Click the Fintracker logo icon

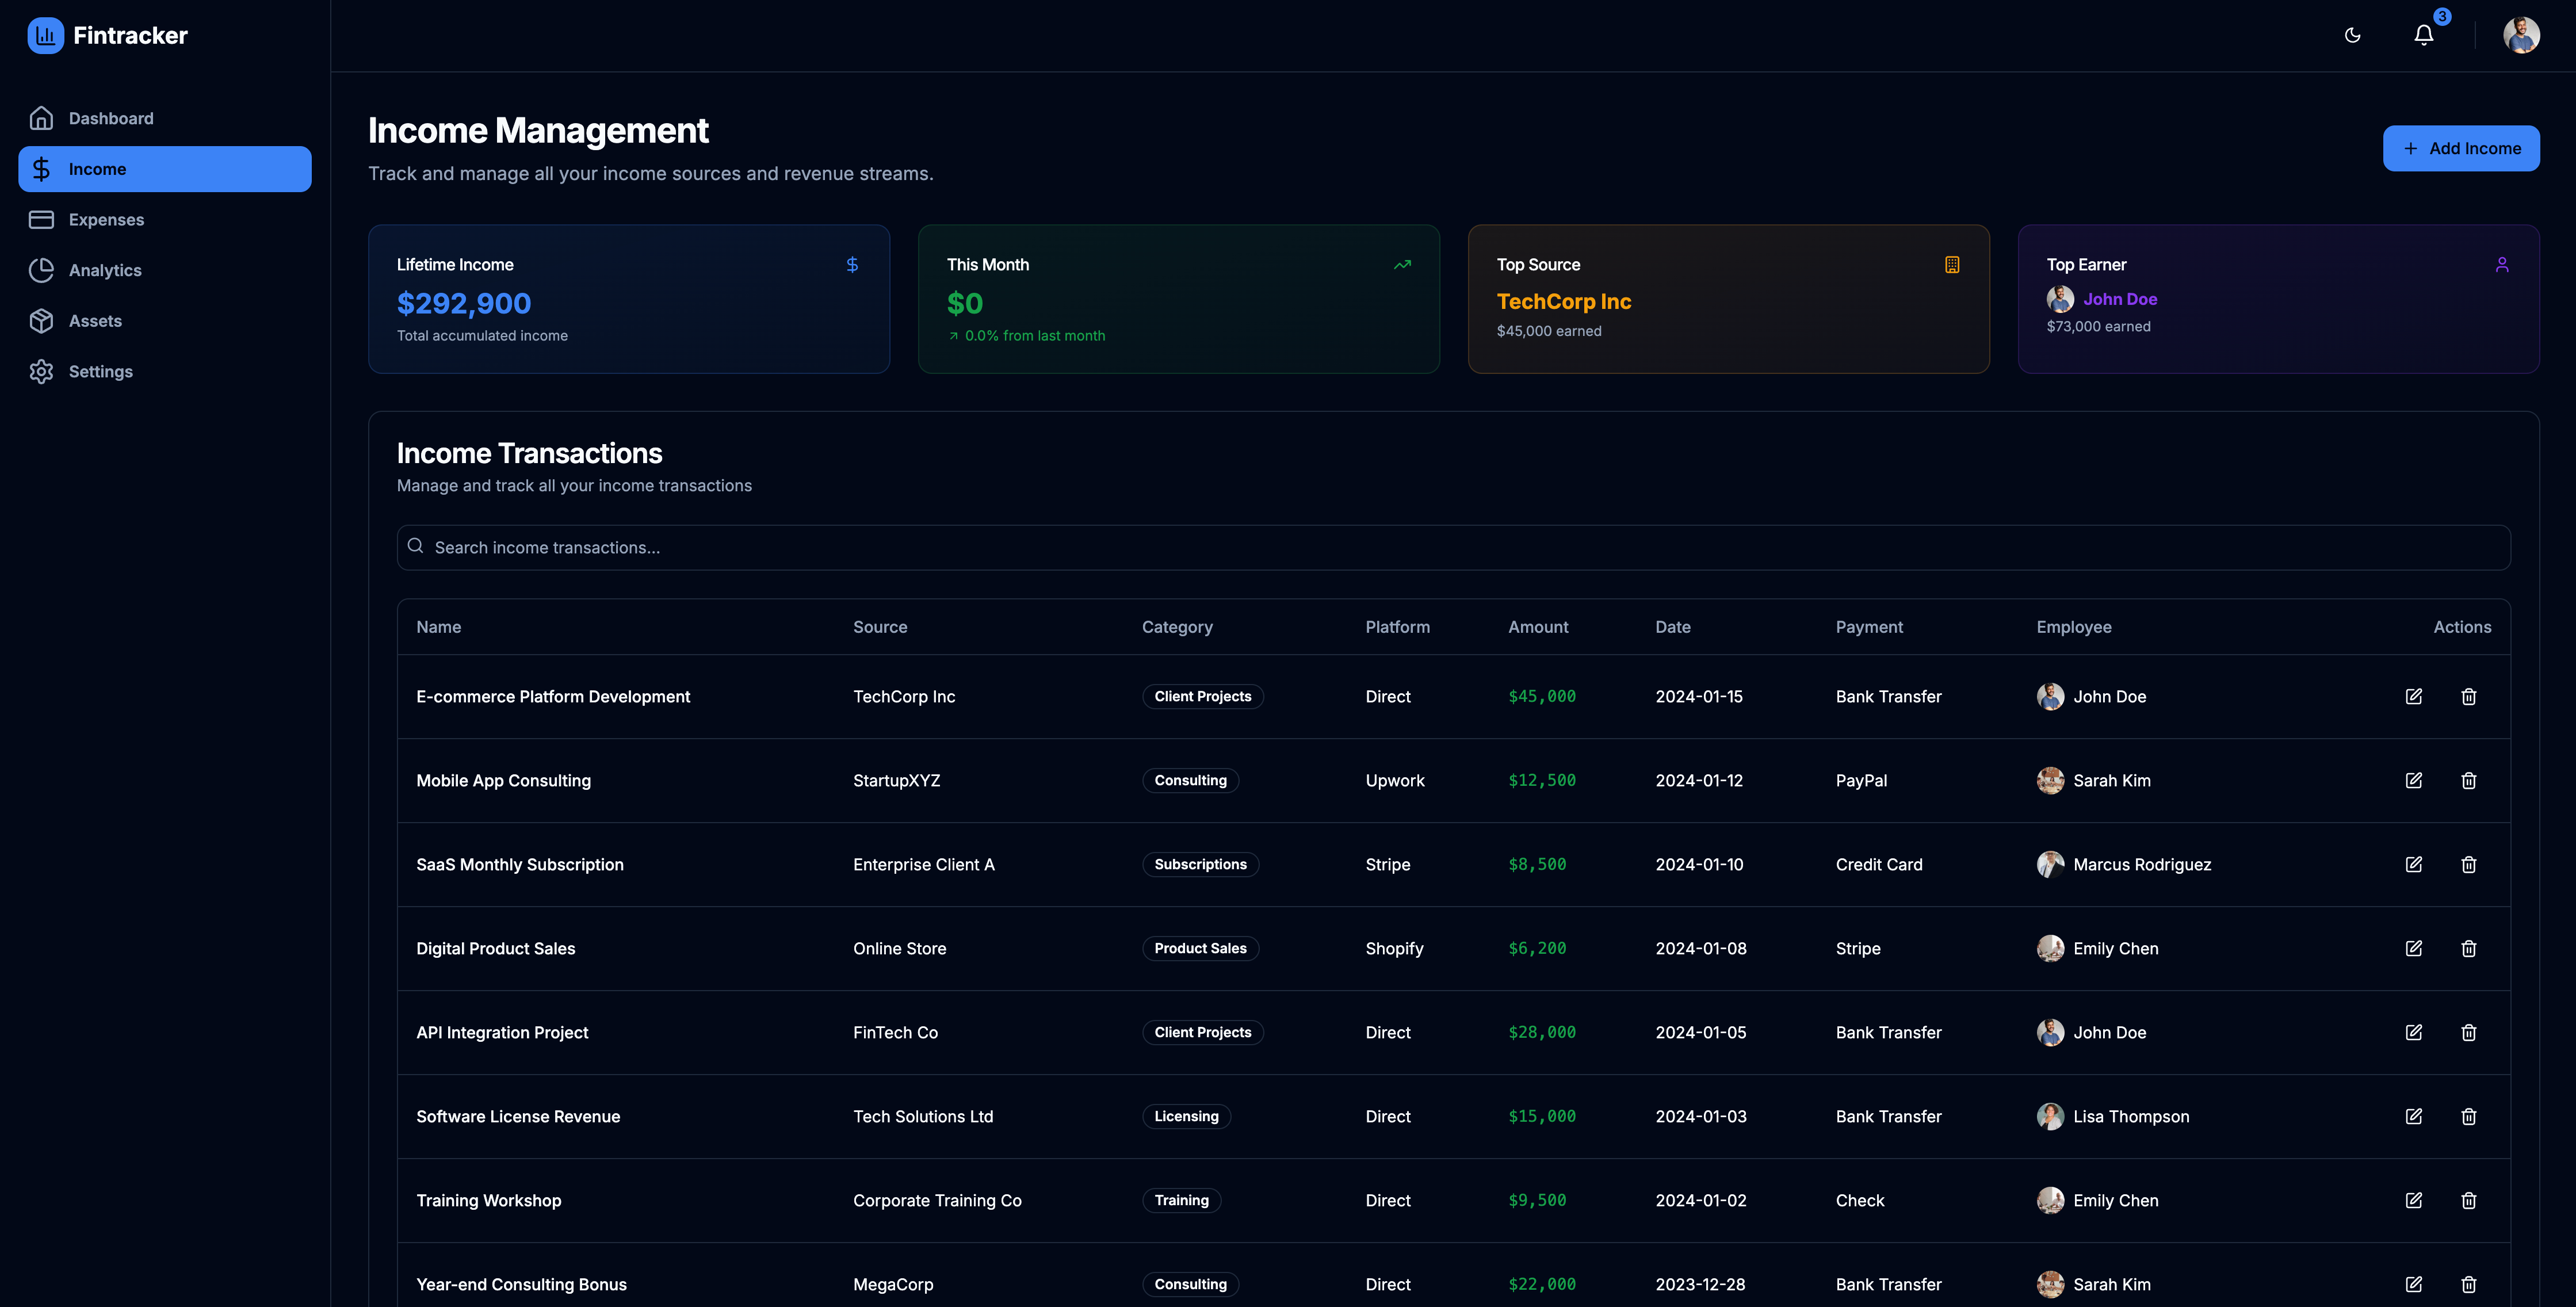coord(45,35)
